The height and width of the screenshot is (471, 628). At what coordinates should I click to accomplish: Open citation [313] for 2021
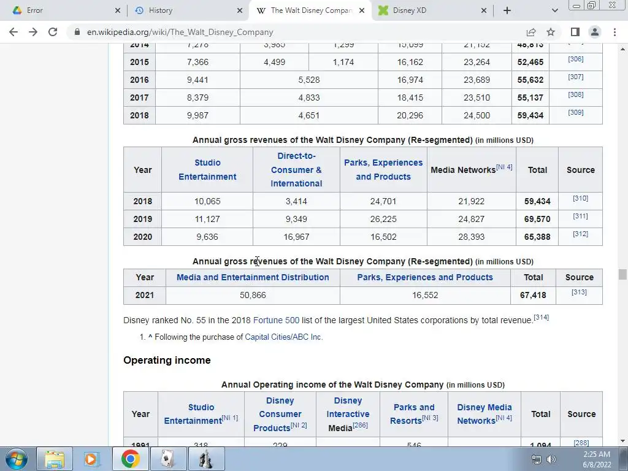pyautogui.click(x=579, y=292)
